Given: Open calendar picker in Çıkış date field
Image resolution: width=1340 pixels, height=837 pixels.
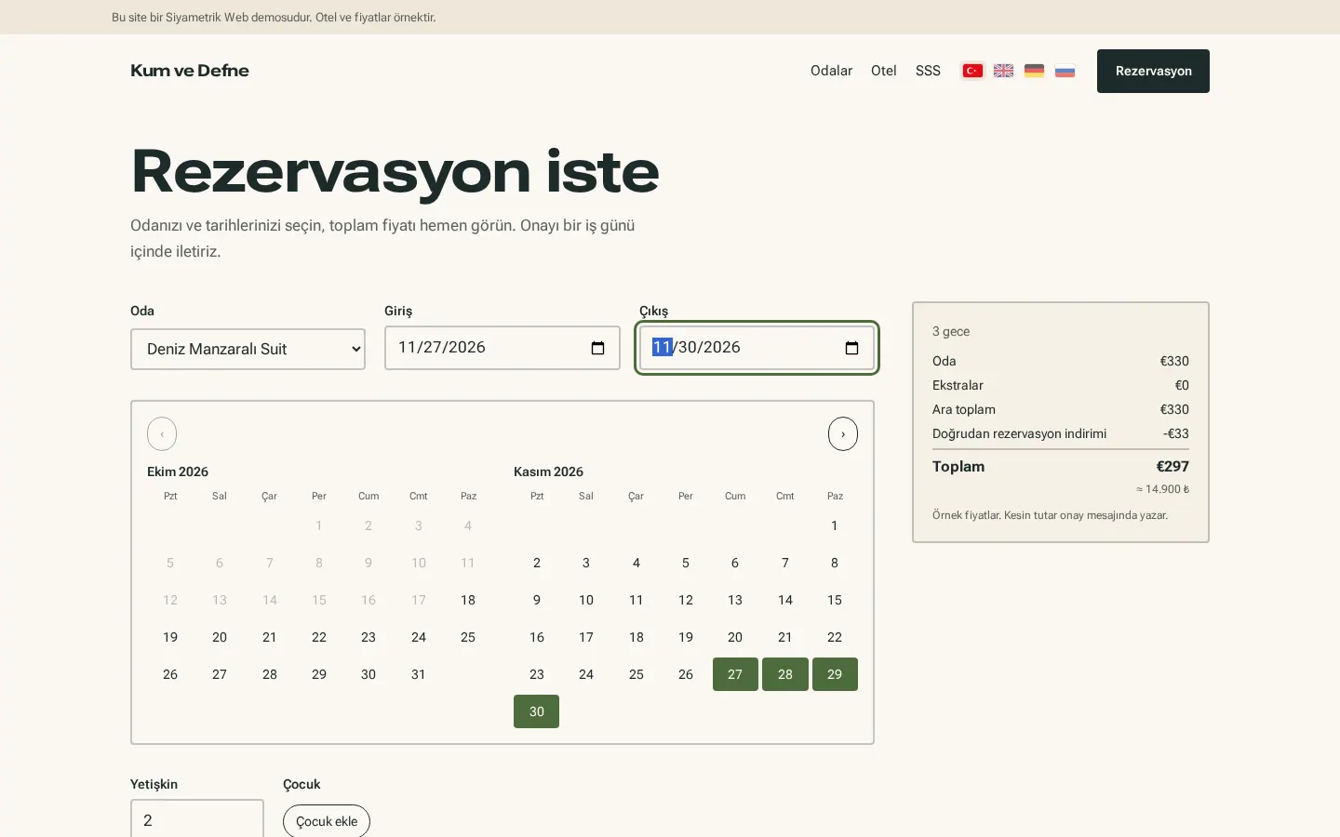Looking at the screenshot, I should tap(851, 348).
